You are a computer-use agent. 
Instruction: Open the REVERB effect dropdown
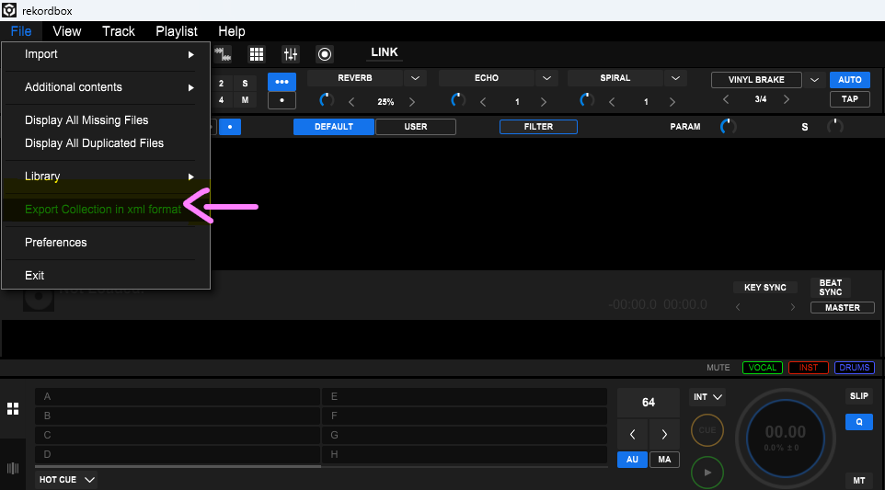point(416,78)
